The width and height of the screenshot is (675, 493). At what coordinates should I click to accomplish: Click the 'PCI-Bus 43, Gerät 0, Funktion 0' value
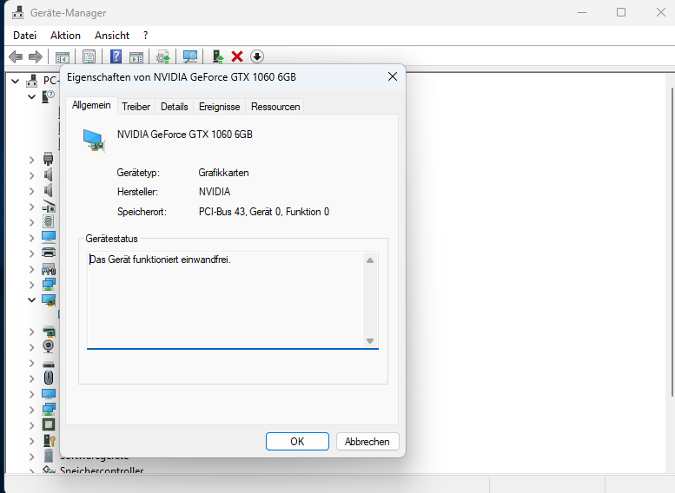[264, 212]
